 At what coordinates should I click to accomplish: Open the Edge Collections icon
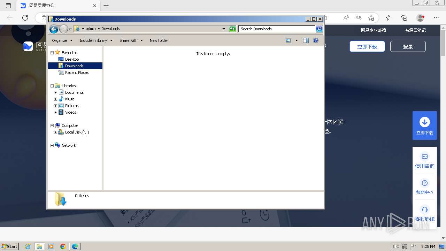[405, 17]
